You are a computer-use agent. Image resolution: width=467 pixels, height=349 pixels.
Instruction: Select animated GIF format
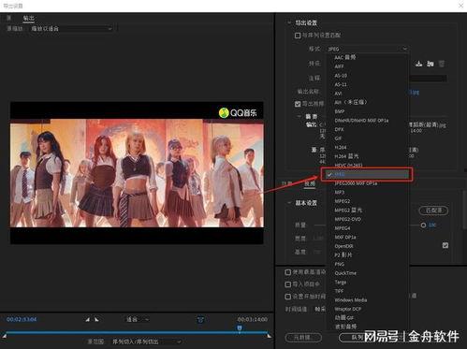coord(344,318)
